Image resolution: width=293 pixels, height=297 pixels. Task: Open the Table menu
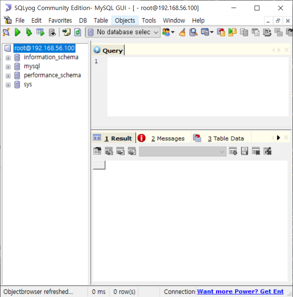[101, 20]
